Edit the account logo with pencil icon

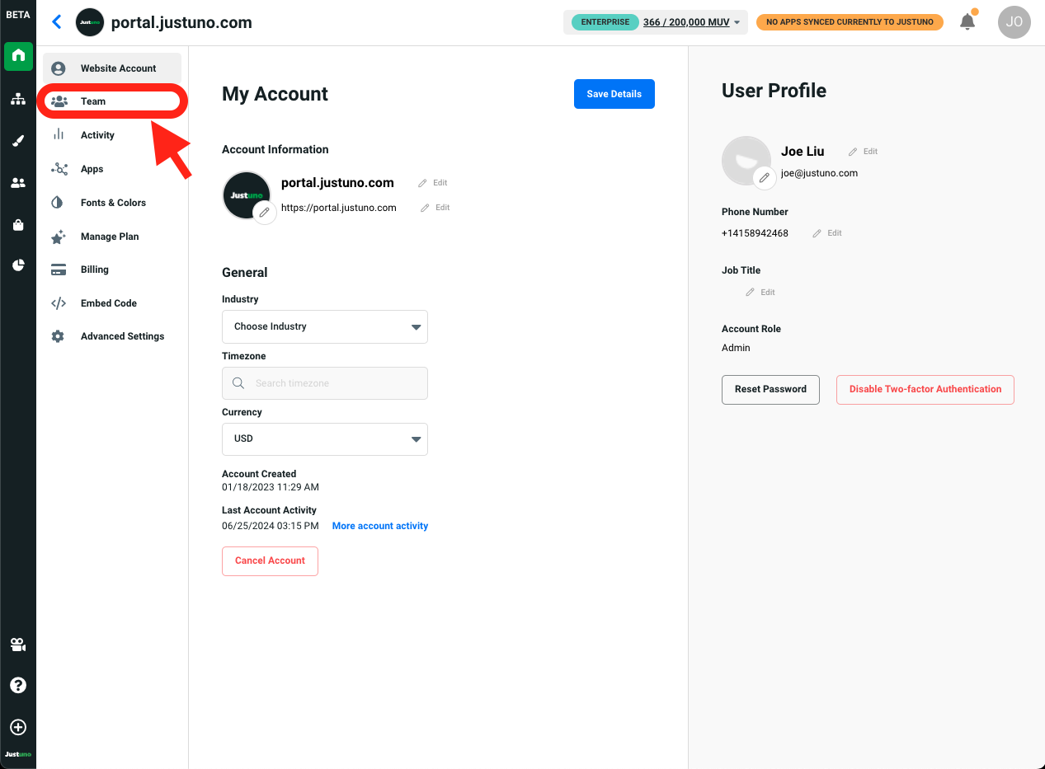pos(264,213)
